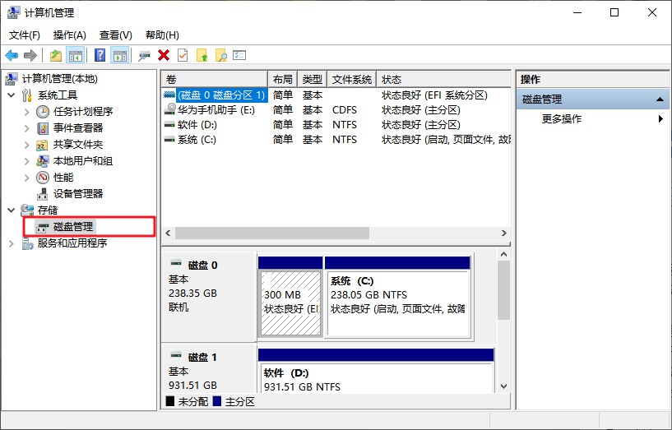The height and width of the screenshot is (430, 672).
Task: Collapse the 系统工具 tree node
Action: coord(12,95)
